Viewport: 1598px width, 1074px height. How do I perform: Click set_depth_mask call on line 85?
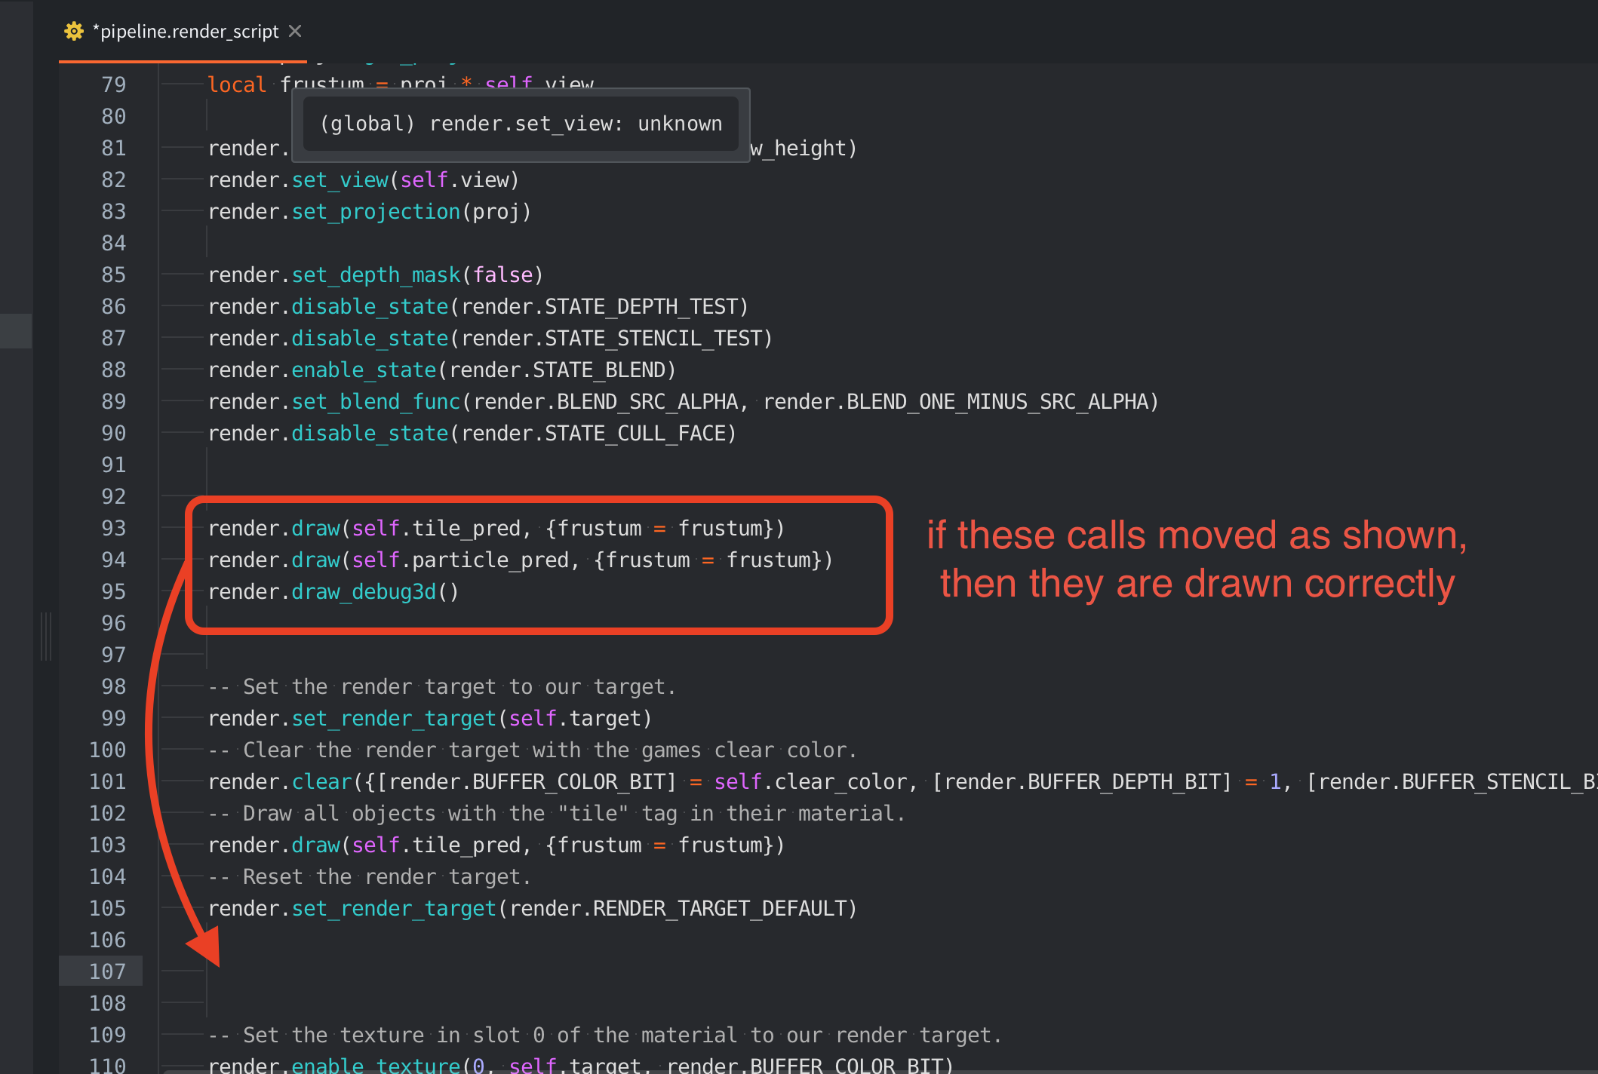pos(376,275)
